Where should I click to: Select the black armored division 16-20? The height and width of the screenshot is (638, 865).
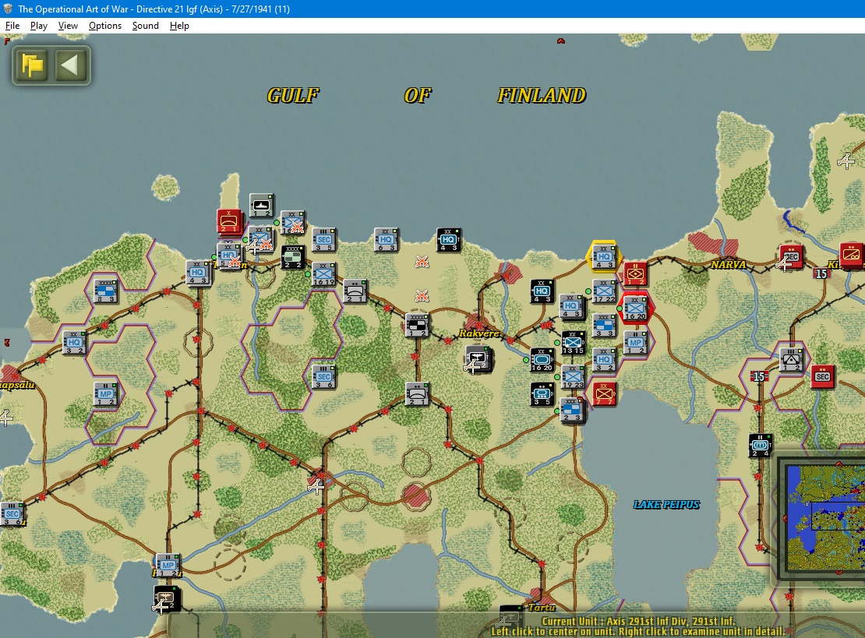[x=542, y=360]
